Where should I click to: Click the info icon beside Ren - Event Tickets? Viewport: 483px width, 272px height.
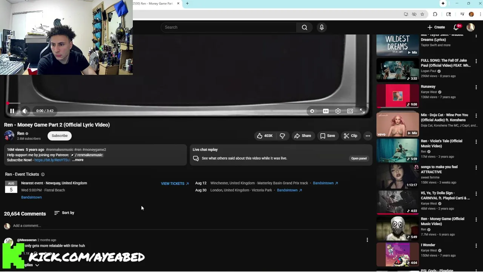tap(43, 174)
